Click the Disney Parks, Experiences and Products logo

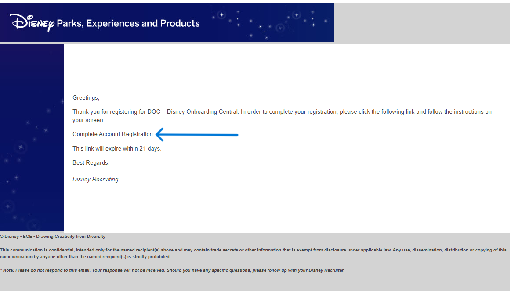[105, 23]
